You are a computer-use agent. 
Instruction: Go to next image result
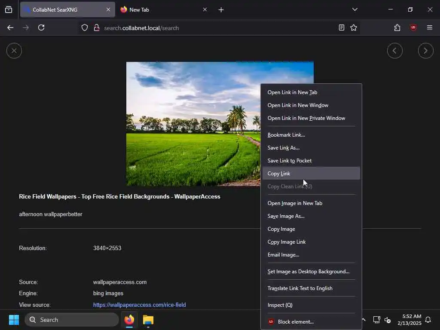[425, 51]
